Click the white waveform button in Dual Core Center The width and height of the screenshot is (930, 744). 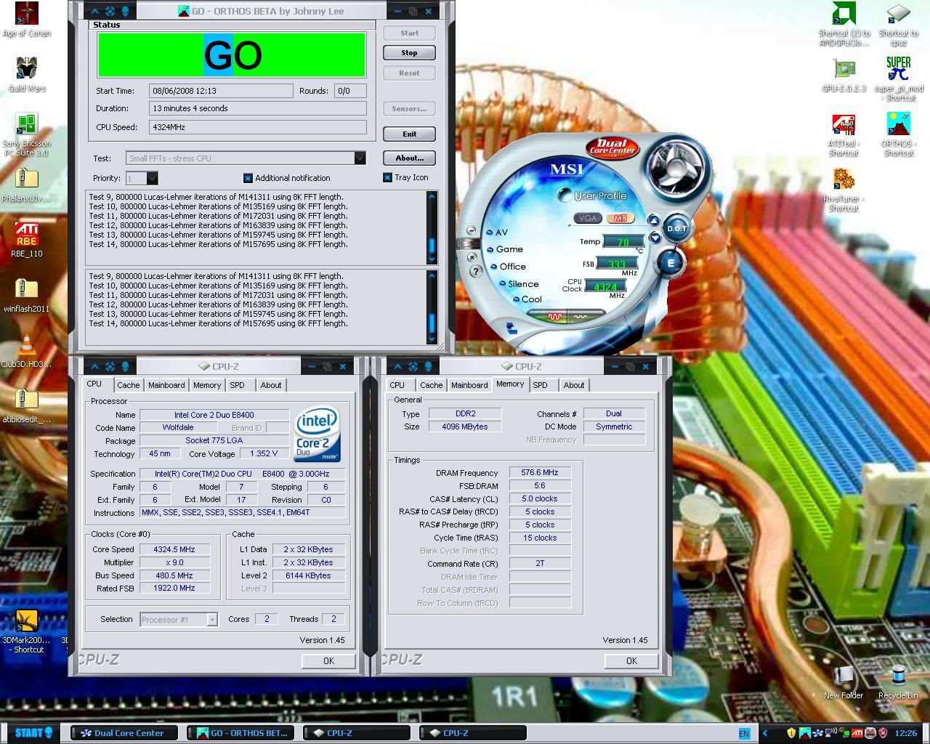(x=581, y=317)
